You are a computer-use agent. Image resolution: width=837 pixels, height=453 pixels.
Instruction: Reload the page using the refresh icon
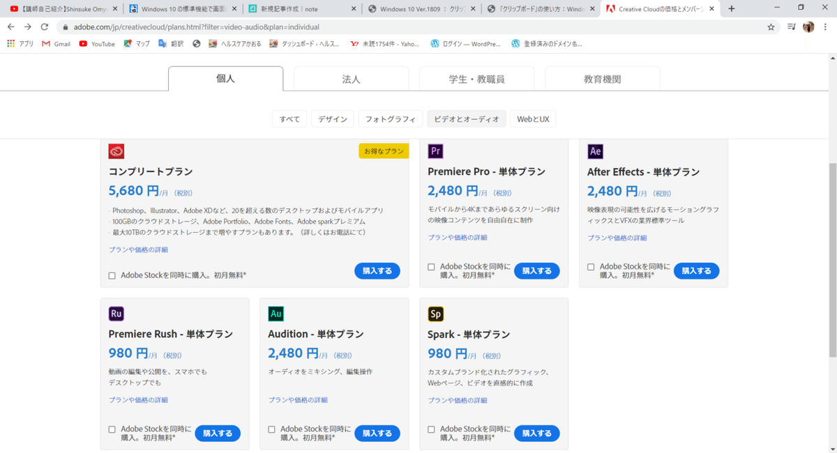point(45,27)
